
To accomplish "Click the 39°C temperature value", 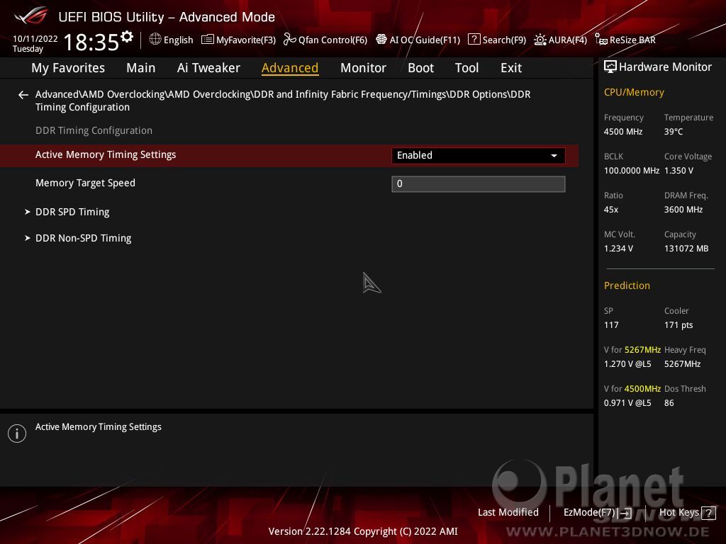I will click(x=674, y=132).
